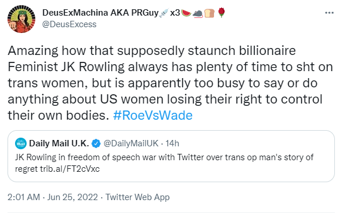Click the Daily Mail U.K. avatar icon

(x=21, y=143)
